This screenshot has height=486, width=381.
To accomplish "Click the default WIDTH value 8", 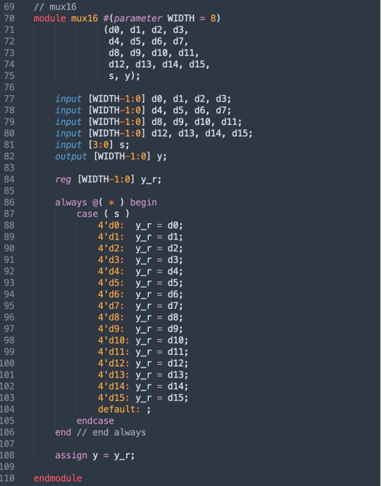I will [213, 18].
